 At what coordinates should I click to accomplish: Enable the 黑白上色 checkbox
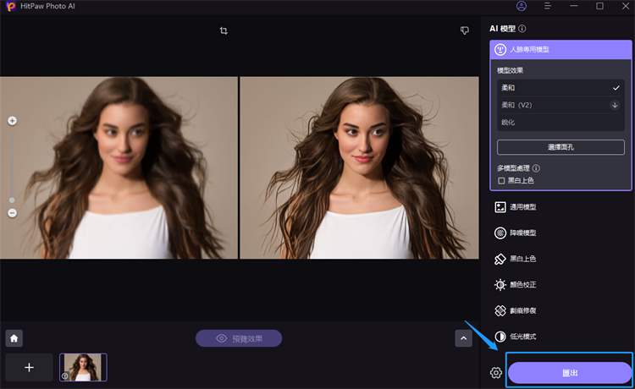(501, 180)
